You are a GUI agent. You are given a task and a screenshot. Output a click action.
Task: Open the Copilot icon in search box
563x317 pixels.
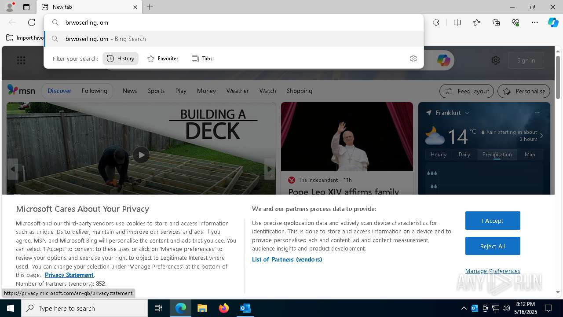click(443, 60)
